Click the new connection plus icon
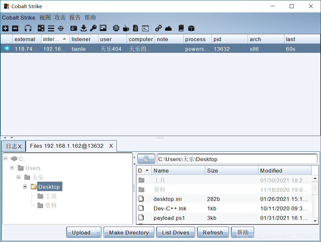 (x=6, y=28)
